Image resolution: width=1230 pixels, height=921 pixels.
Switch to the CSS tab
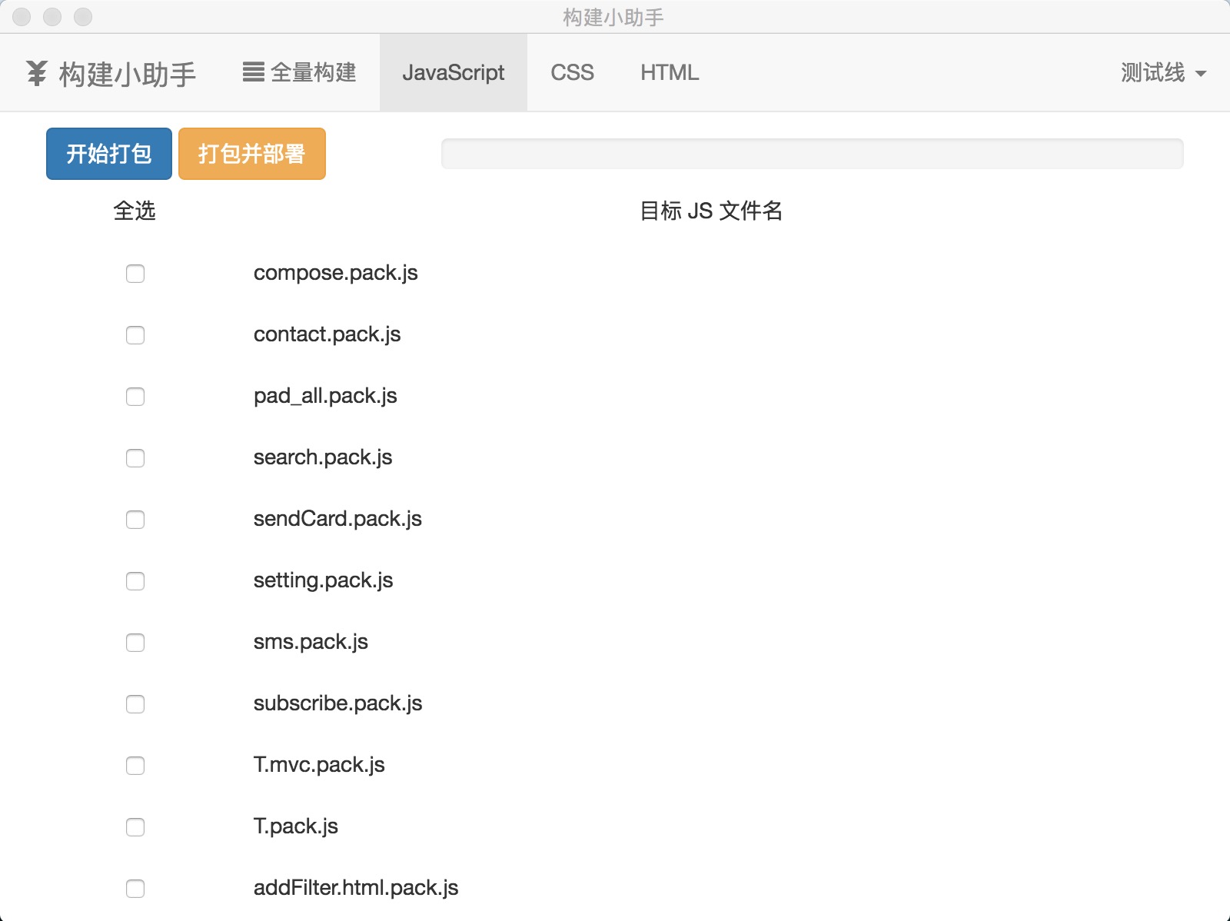pos(572,73)
